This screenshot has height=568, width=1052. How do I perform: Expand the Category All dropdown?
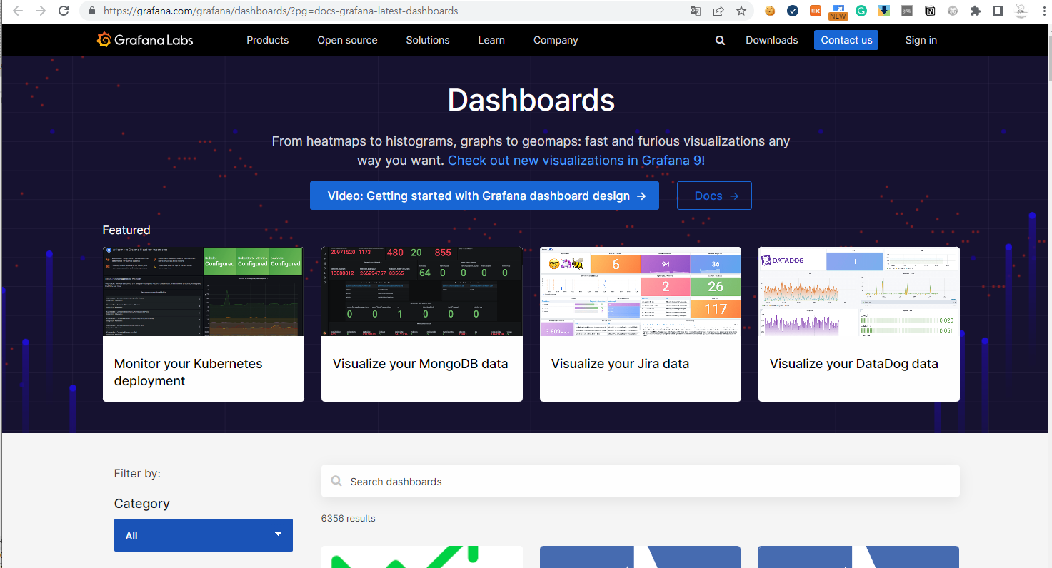click(x=204, y=535)
